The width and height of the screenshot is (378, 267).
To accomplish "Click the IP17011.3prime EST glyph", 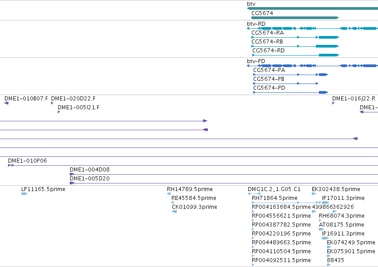I will [326, 203].
